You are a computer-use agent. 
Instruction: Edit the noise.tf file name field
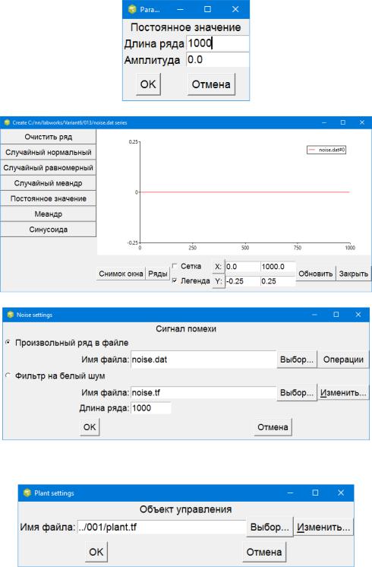[x=203, y=392]
